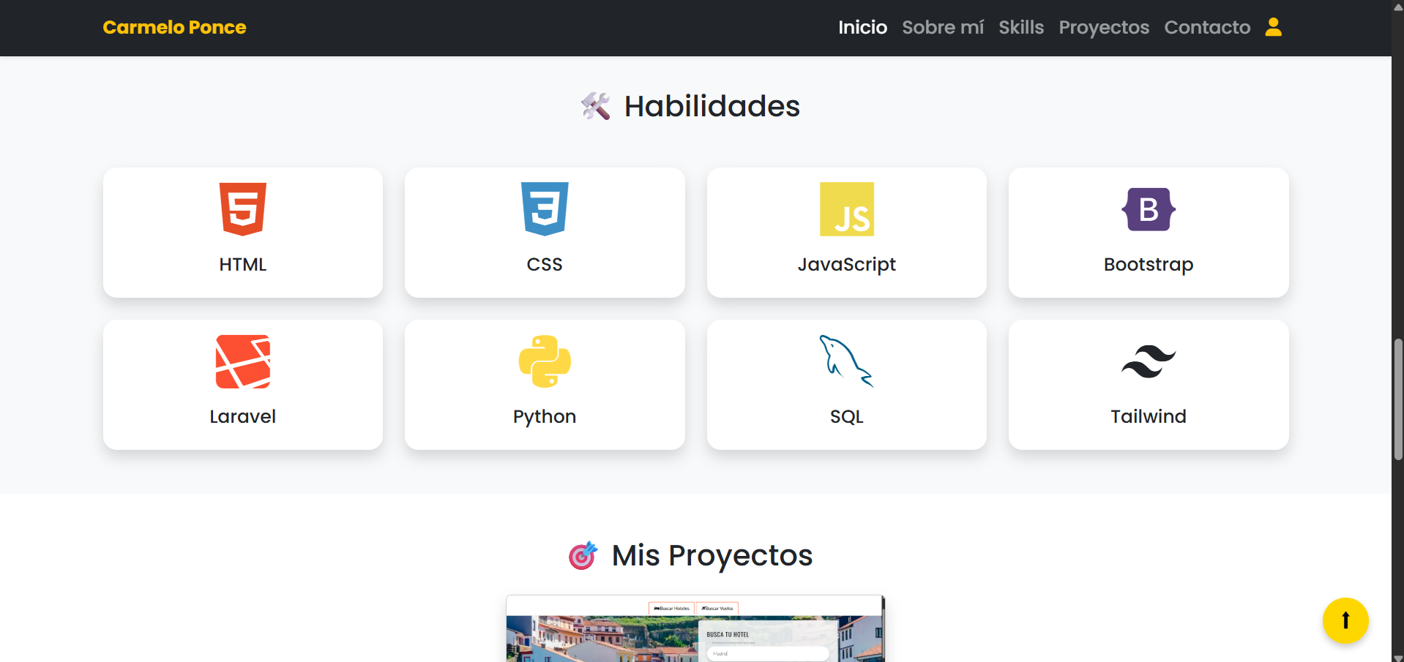This screenshot has width=1404, height=662.
Task: Click the Tailwind wave icon
Action: coord(1149,361)
